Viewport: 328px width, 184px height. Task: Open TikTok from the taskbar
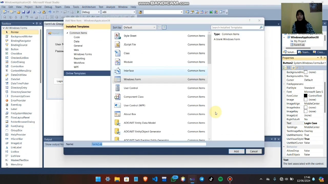point(211,179)
